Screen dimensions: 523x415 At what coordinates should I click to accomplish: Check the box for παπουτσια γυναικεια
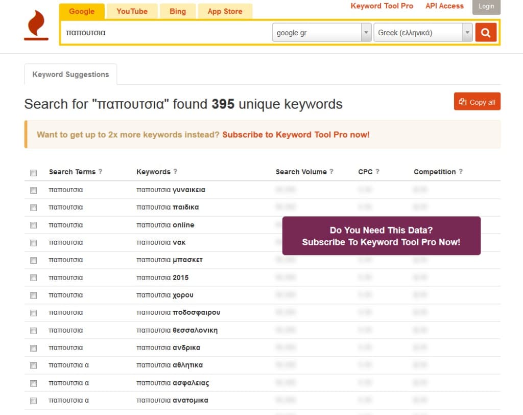(33, 190)
